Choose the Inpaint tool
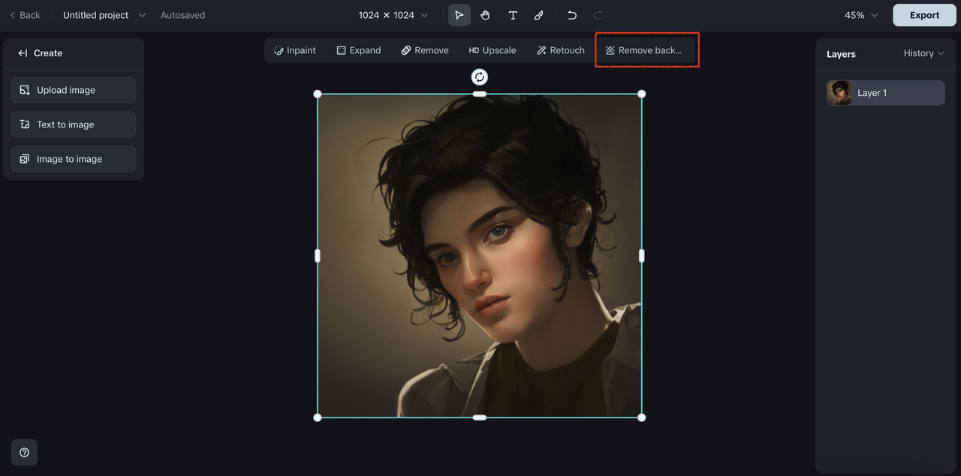961x476 pixels. [x=295, y=50]
